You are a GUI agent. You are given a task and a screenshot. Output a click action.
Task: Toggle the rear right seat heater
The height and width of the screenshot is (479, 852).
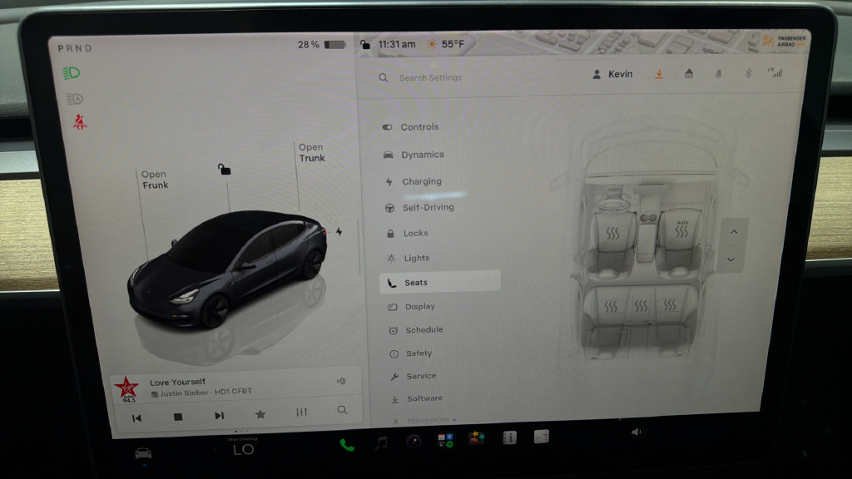[x=670, y=304]
